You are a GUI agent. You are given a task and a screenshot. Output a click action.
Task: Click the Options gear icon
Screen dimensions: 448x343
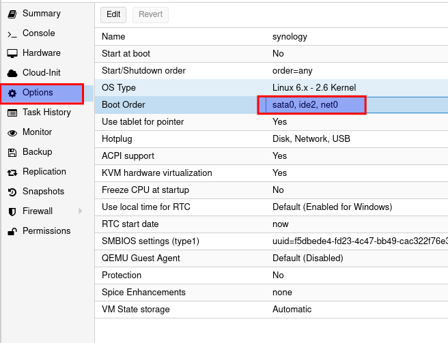(12, 93)
